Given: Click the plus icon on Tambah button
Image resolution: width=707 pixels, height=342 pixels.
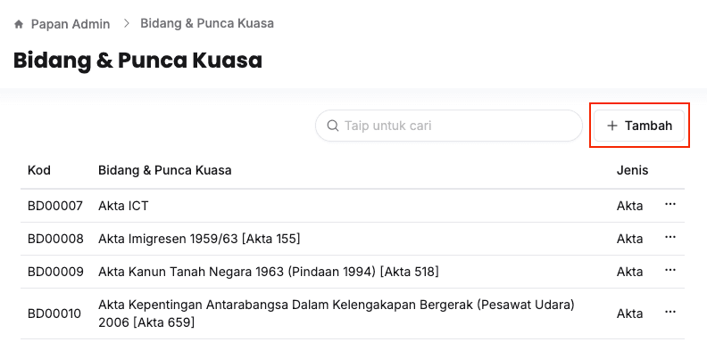Looking at the screenshot, I should 611,126.
